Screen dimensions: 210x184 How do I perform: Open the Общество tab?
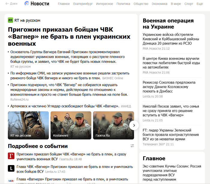click(x=141, y=4)
